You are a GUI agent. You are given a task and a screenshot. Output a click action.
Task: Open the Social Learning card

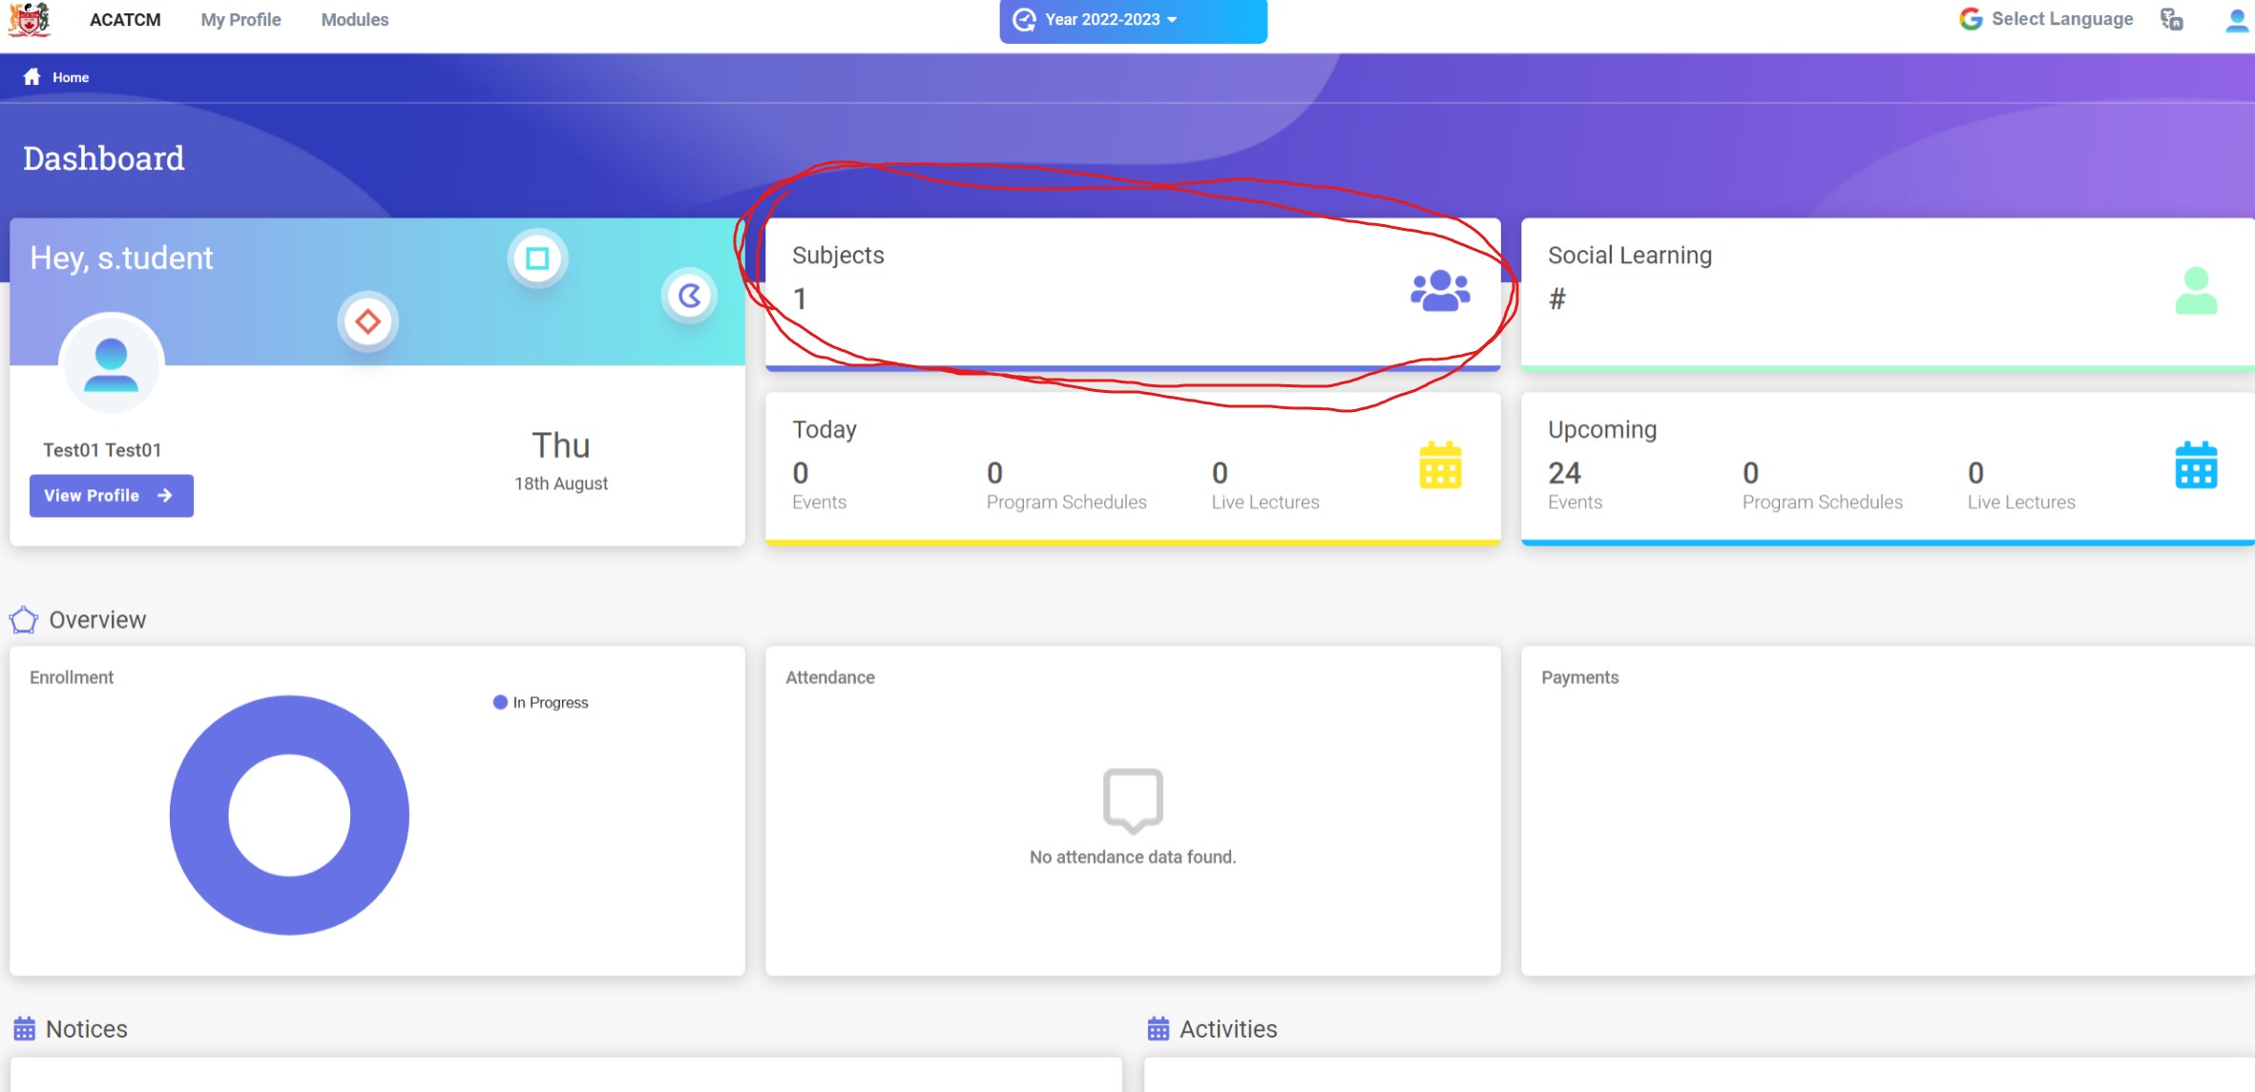tap(1888, 294)
